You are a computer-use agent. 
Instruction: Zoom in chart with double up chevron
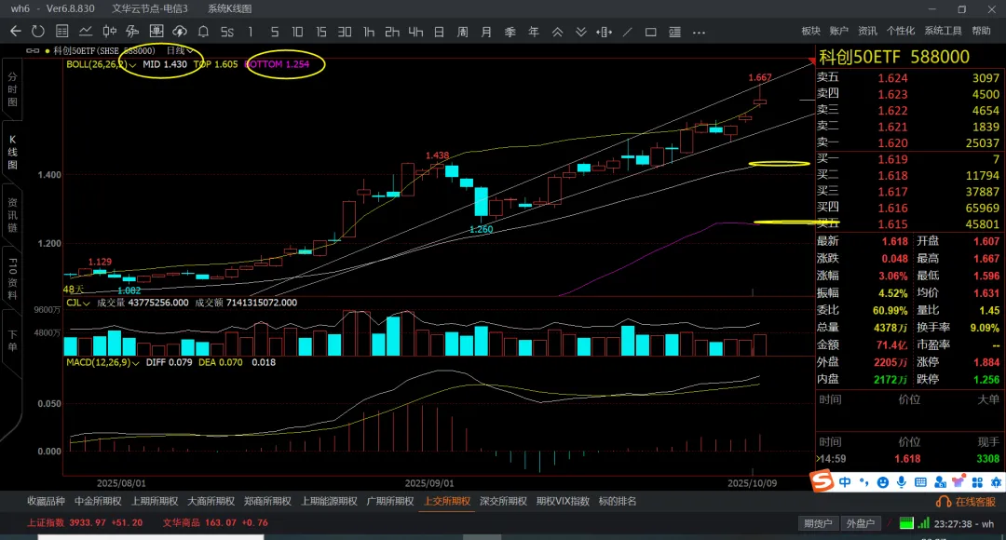(x=557, y=32)
